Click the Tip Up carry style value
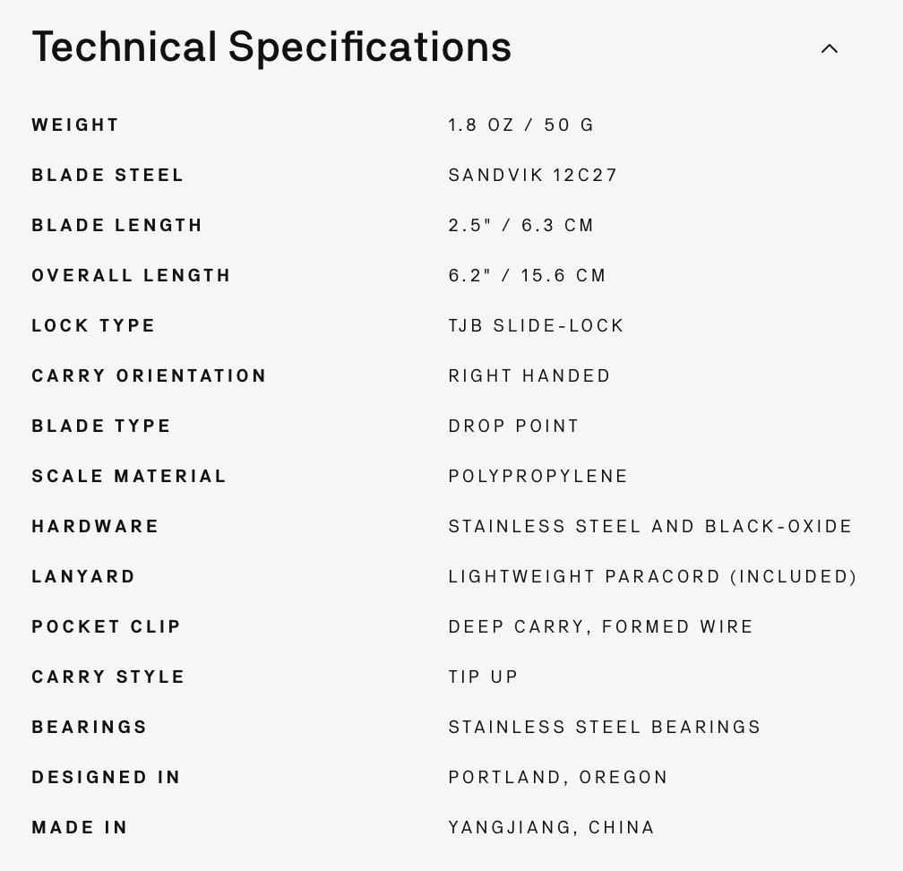This screenshot has height=871, width=903. pyautogui.click(x=484, y=677)
